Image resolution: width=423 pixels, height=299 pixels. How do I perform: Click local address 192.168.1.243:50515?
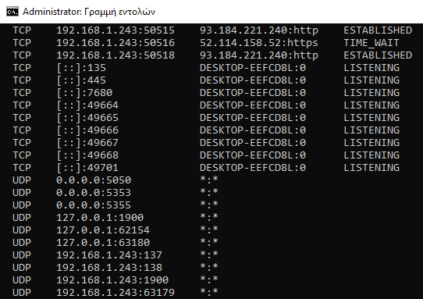pyautogui.click(x=116, y=30)
